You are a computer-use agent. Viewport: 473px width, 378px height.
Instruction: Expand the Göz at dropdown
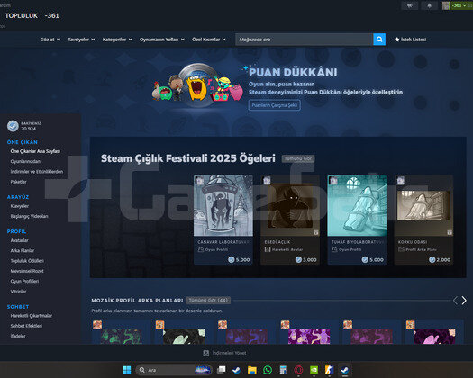point(50,40)
